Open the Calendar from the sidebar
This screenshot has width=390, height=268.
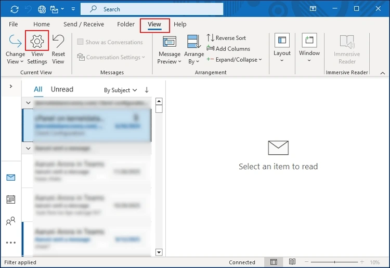pos(10,199)
